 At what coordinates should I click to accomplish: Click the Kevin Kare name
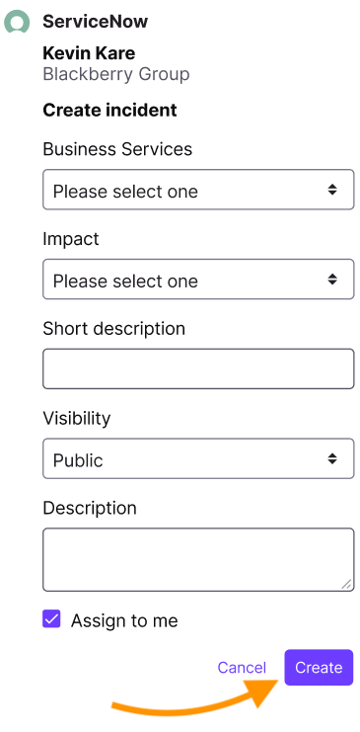(89, 53)
